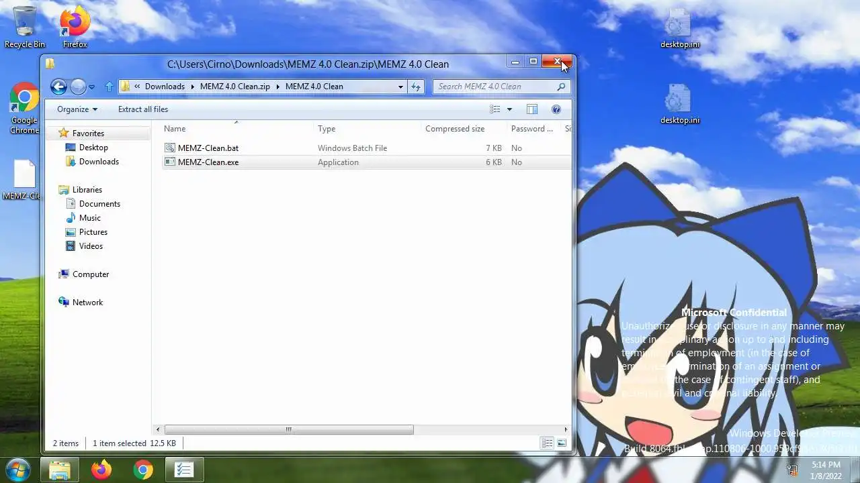This screenshot has height=483, width=860.
Task: Click File Explorer on the taskbar
Action: [x=60, y=470]
